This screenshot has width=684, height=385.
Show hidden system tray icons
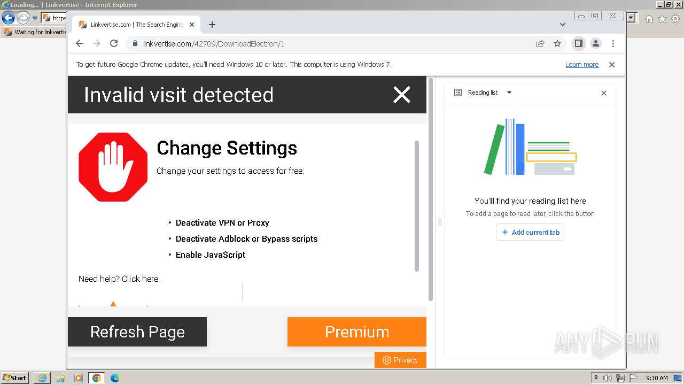[x=596, y=378]
